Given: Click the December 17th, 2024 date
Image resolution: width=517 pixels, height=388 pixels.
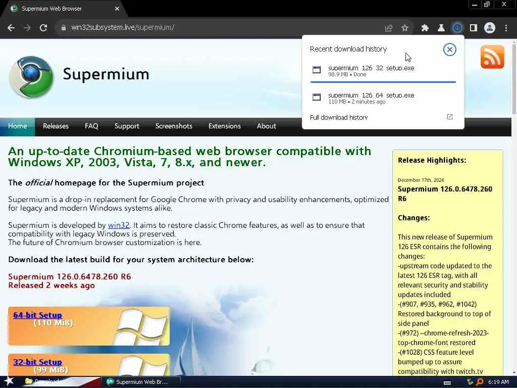Looking at the screenshot, I should pos(421,180).
